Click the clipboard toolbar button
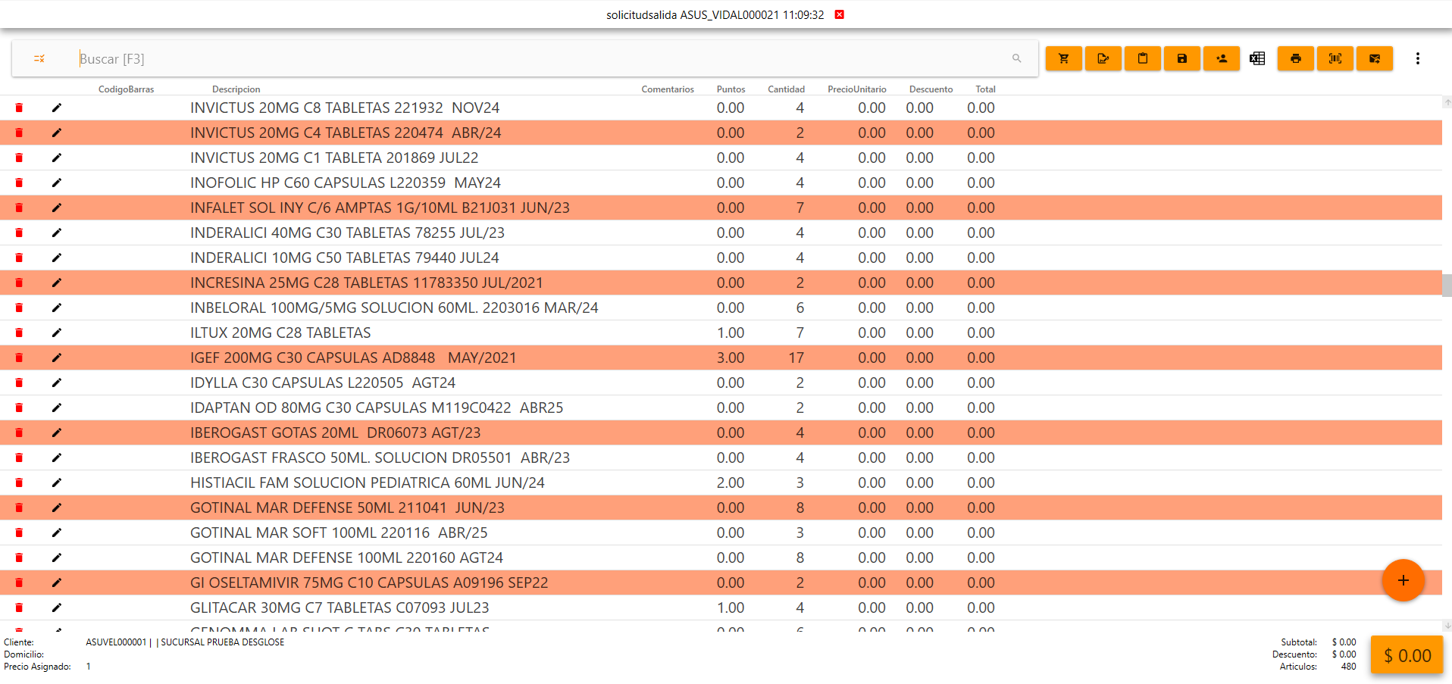1452x684 pixels. (1142, 58)
